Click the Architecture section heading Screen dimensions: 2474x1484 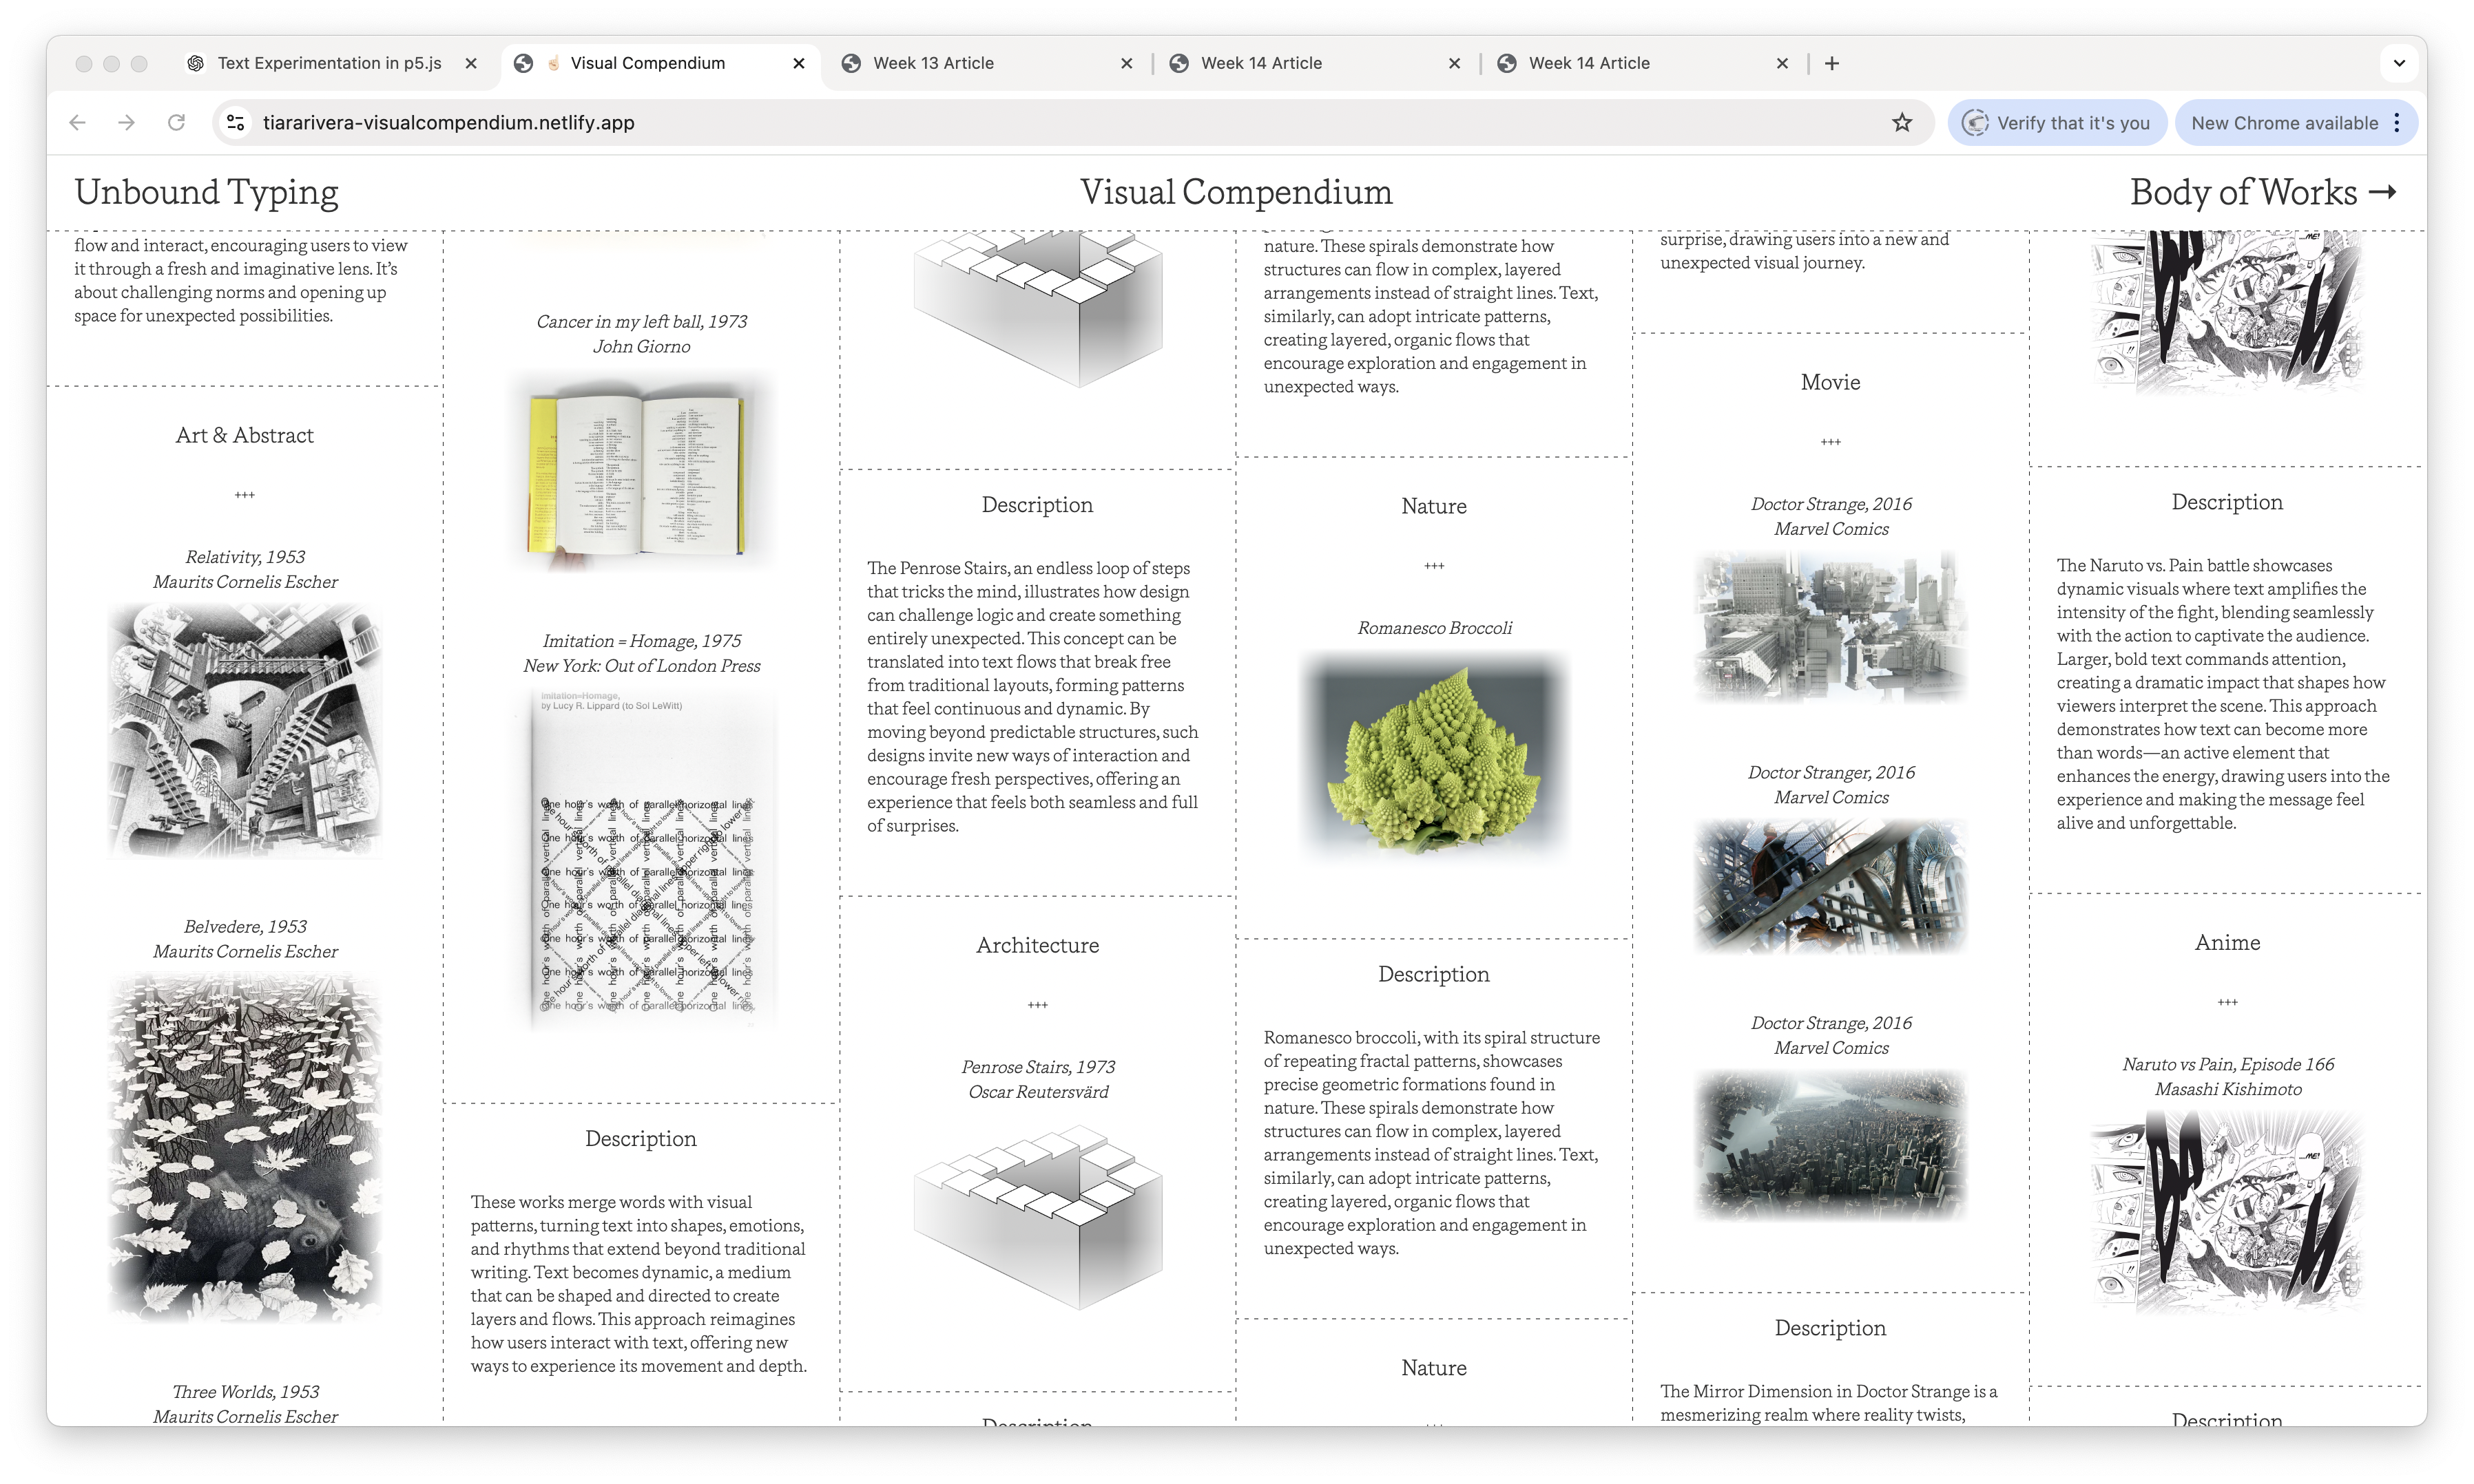(x=1037, y=945)
